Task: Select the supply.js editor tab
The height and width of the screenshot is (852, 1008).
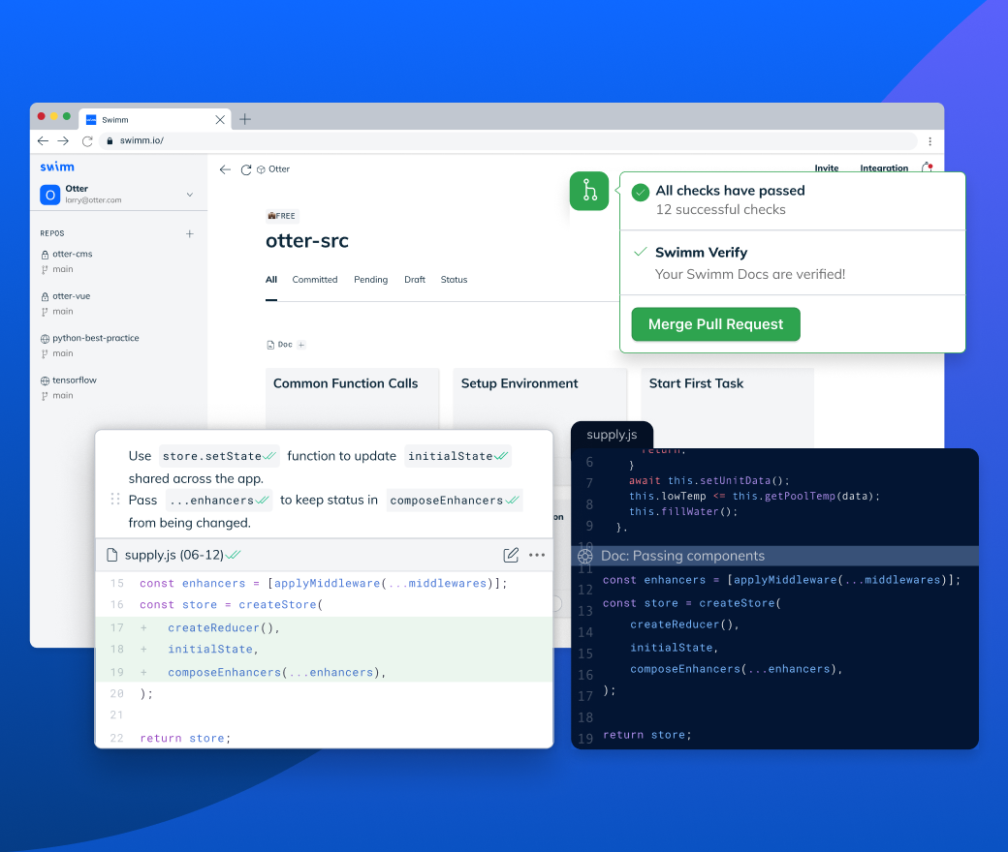Action: [x=612, y=435]
